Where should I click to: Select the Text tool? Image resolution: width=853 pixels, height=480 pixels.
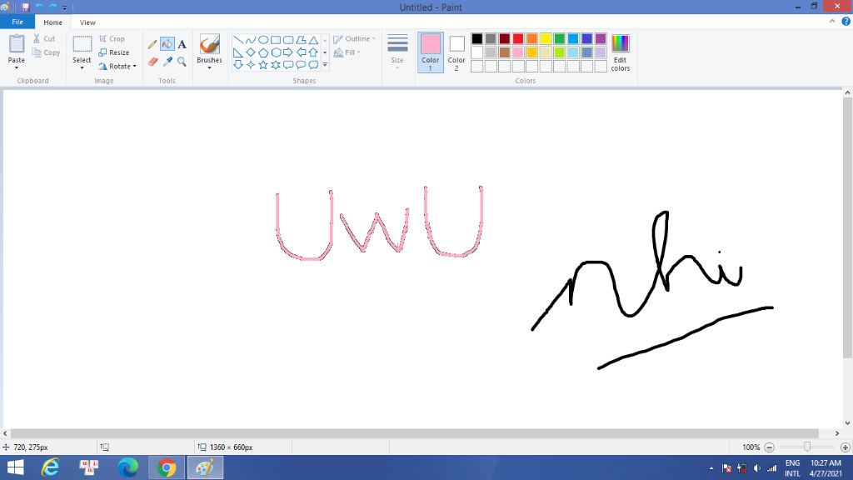point(182,44)
